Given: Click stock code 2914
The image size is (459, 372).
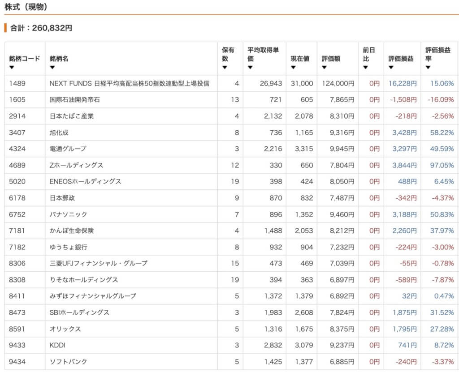Looking at the screenshot, I should point(17,116).
